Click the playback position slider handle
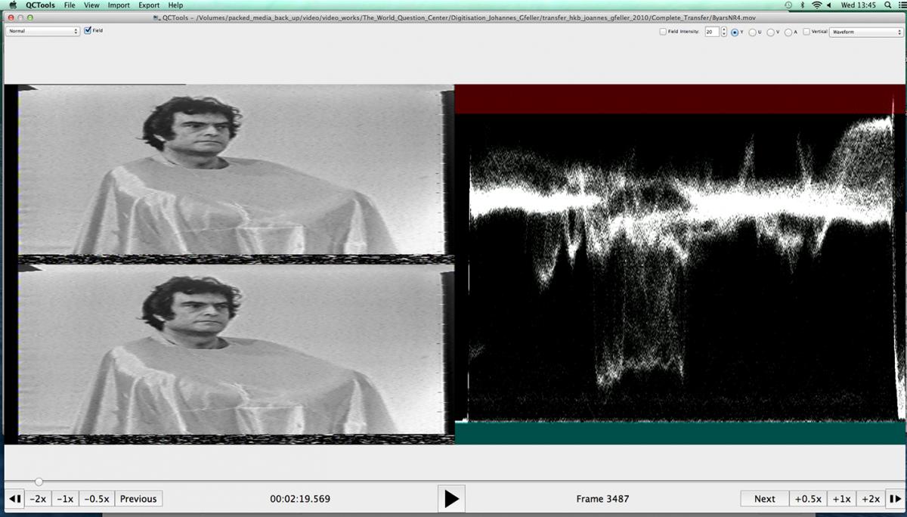The height and width of the screenshot is (517, 907). 39,481
